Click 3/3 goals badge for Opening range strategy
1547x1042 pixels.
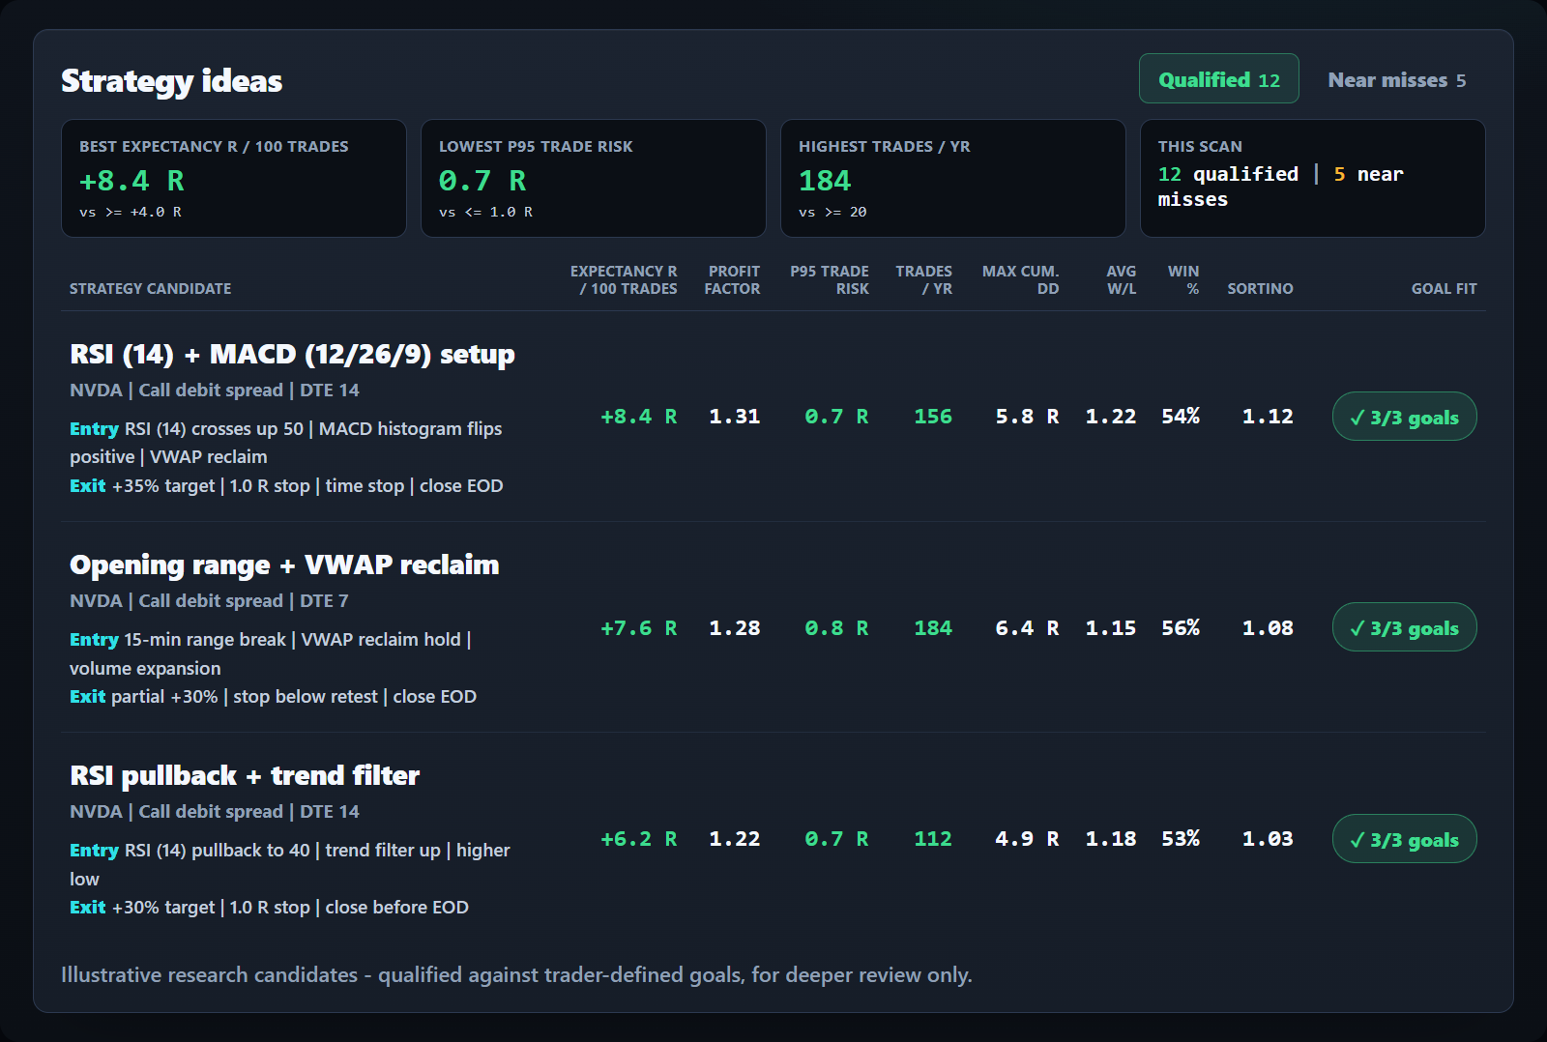click(1404, 627)
